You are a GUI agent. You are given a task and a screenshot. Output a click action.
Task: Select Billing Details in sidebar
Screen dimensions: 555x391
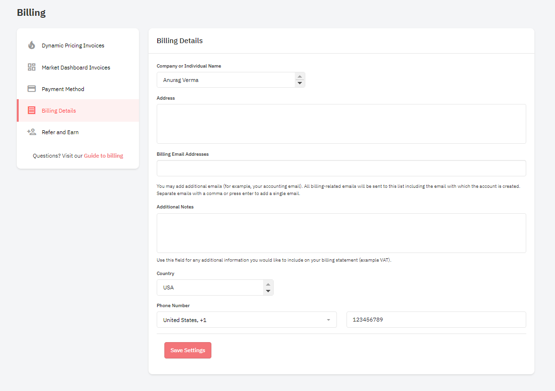pos(78,111)
